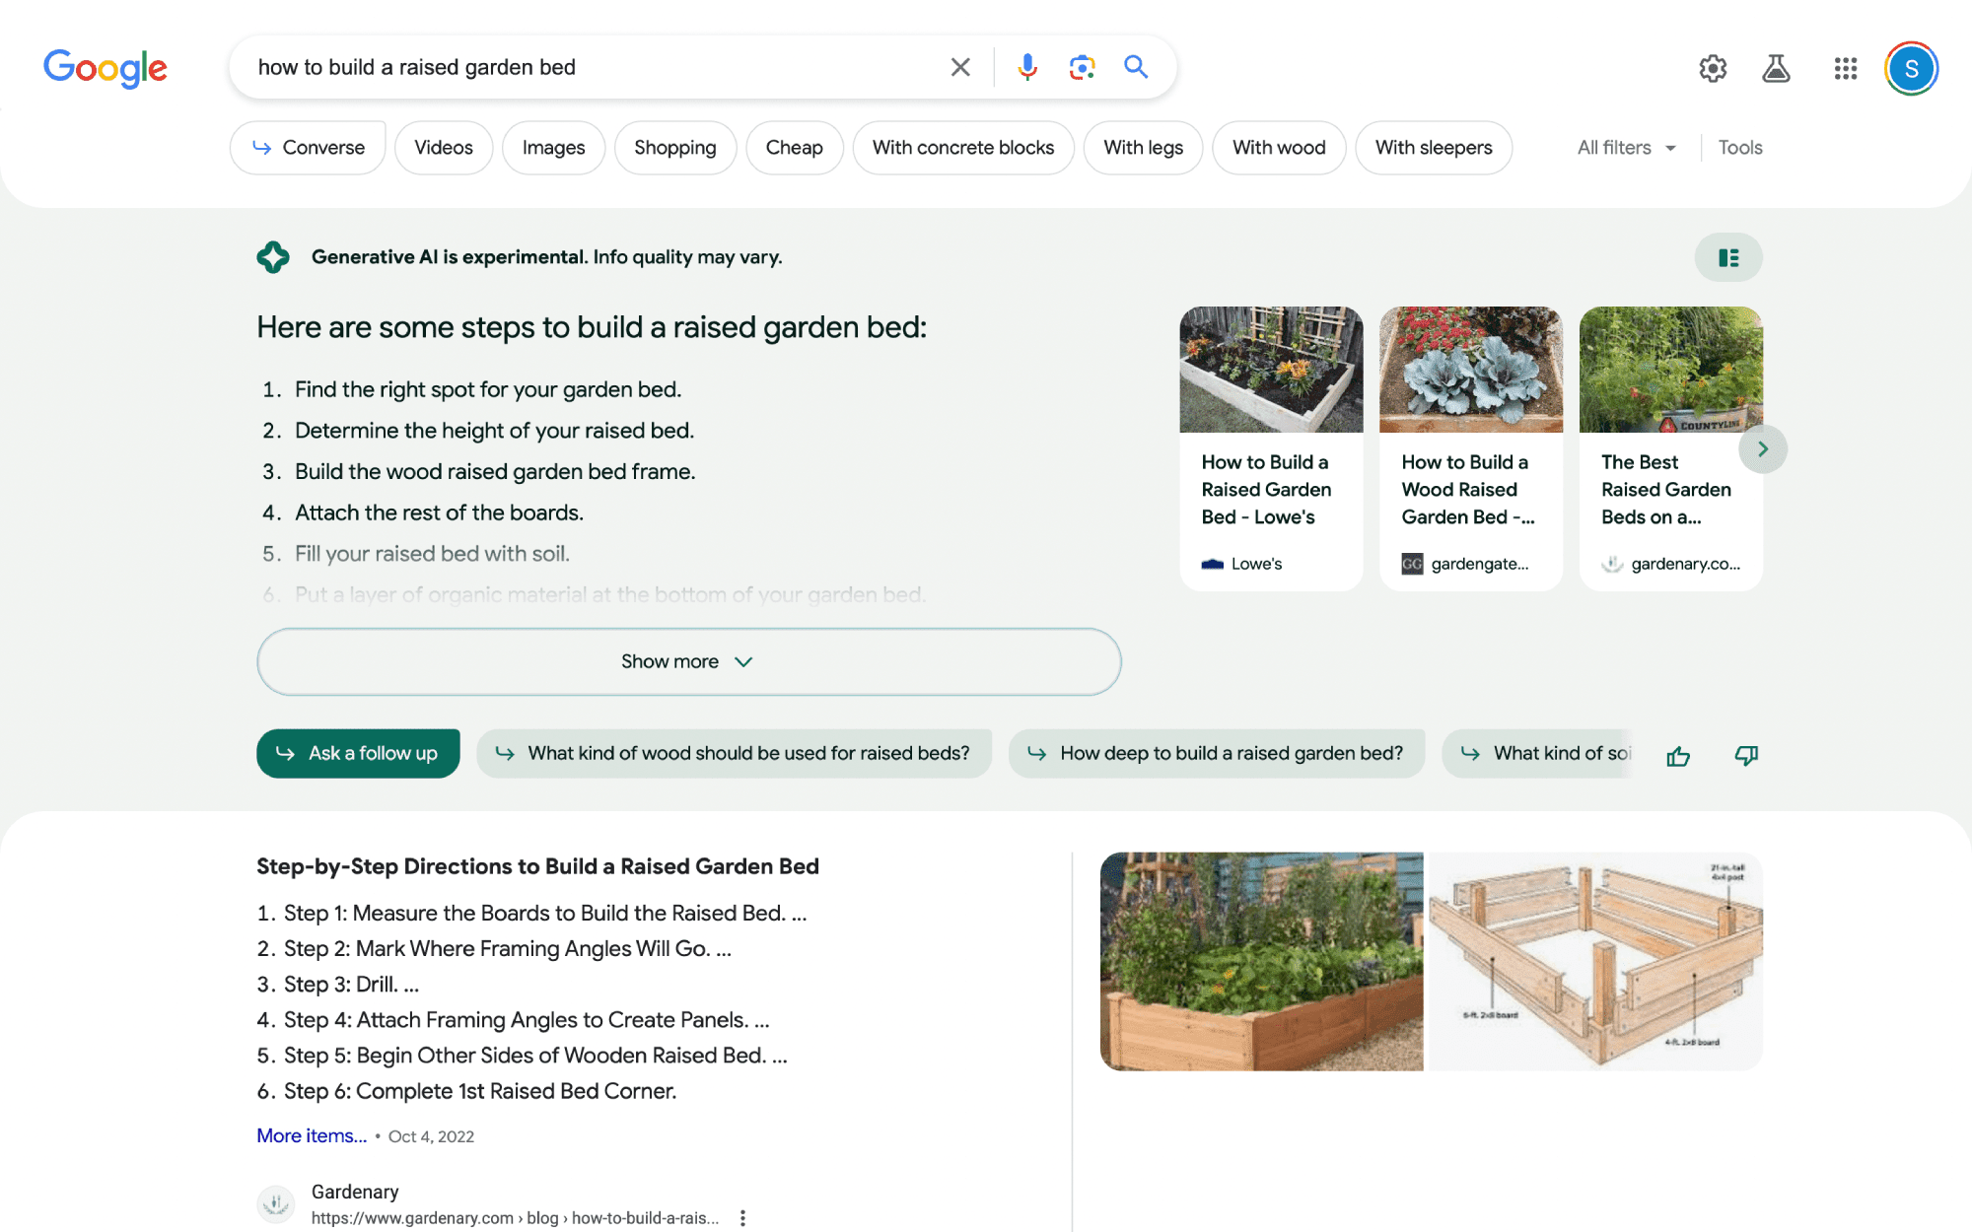Click the thumbs up feedback icon

click(x=1677, y=754)
